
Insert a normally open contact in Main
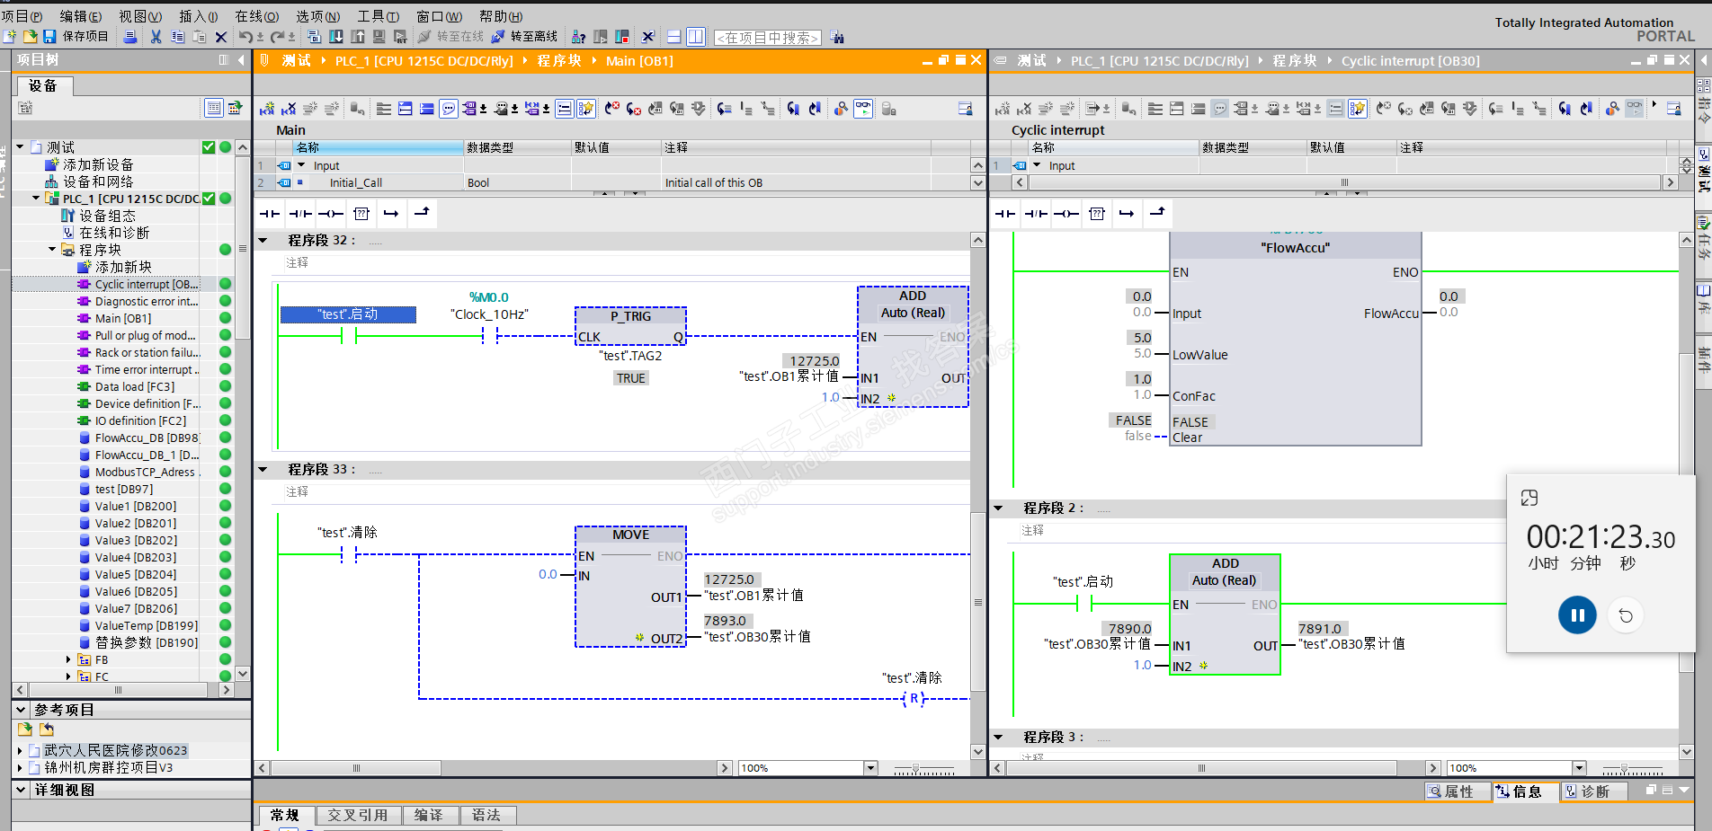point(270,214)
